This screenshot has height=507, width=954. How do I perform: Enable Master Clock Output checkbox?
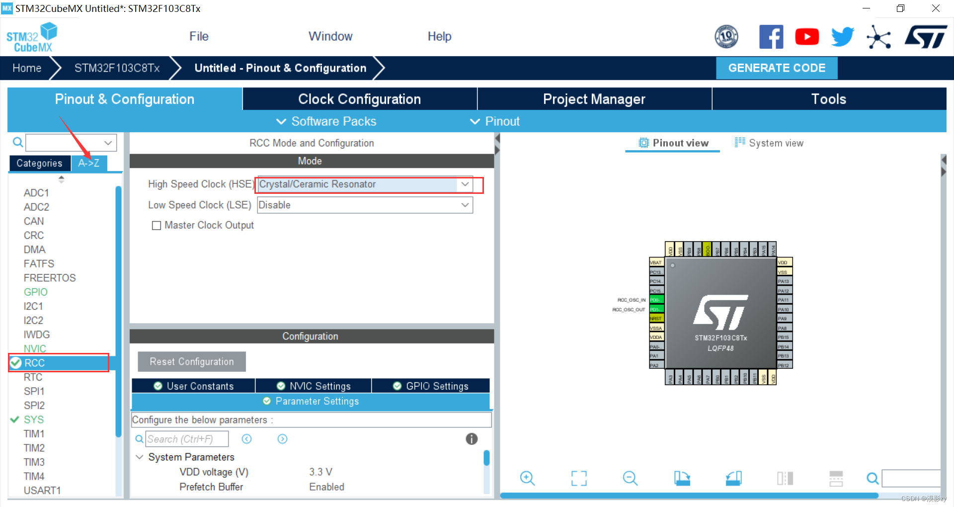pyautogui.click(x=157, y=226)
